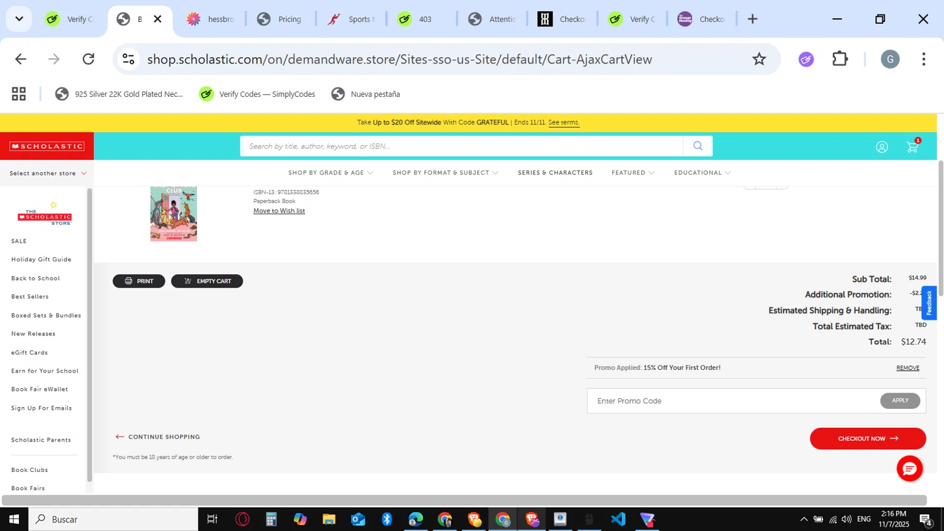Image resolution: width=944 pixels, height=531 pixels.
Task: Expand the Featured menu
Action: (633, 172)
